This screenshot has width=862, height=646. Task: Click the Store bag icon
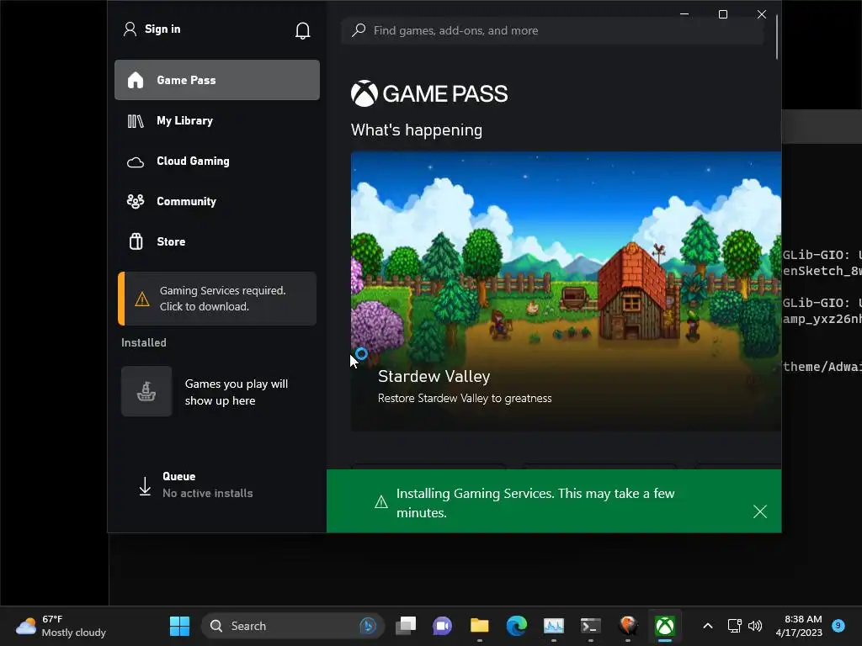pyautogui.click(x=136, y=241)
